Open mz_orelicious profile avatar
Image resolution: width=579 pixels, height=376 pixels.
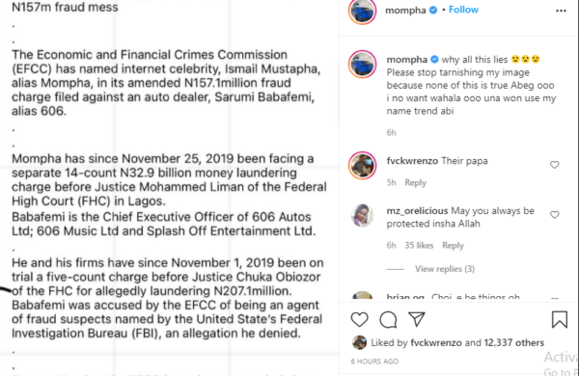point(362,215)
